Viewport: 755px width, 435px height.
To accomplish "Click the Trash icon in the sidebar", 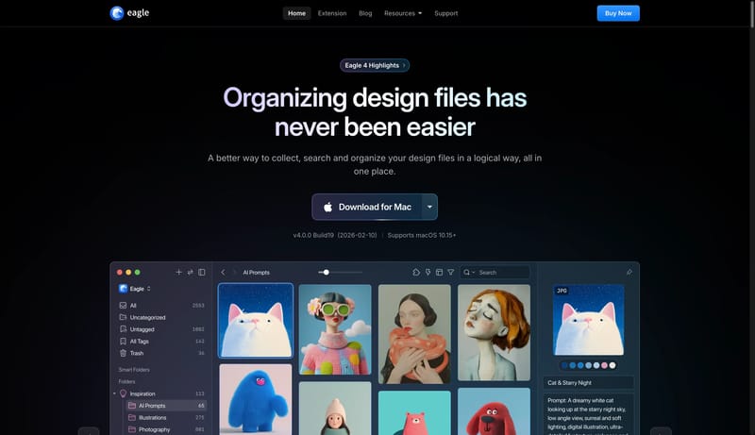I will 123,353.
